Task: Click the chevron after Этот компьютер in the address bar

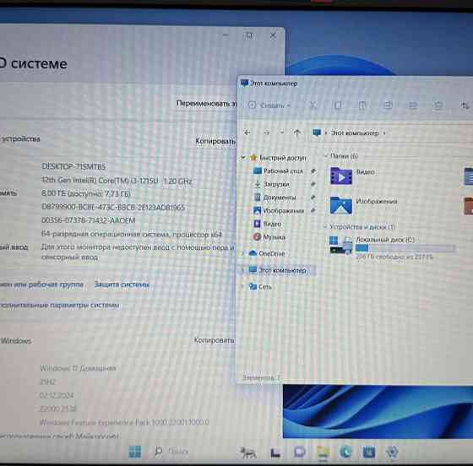Action: click(384, 133)
